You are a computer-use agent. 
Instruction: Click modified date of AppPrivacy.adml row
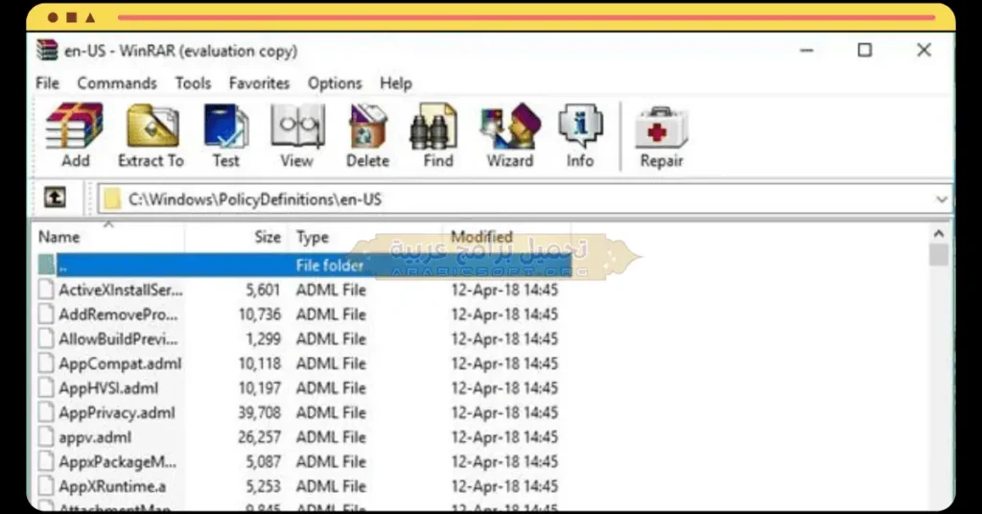[504, 412]
